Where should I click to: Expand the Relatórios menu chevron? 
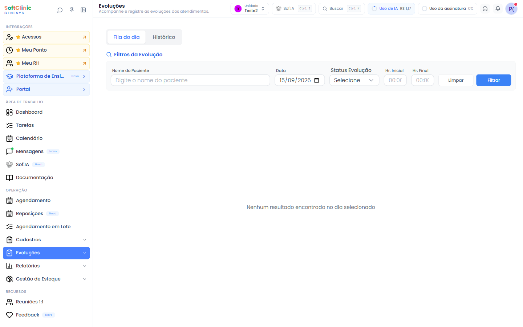click(x=85, y=266)
